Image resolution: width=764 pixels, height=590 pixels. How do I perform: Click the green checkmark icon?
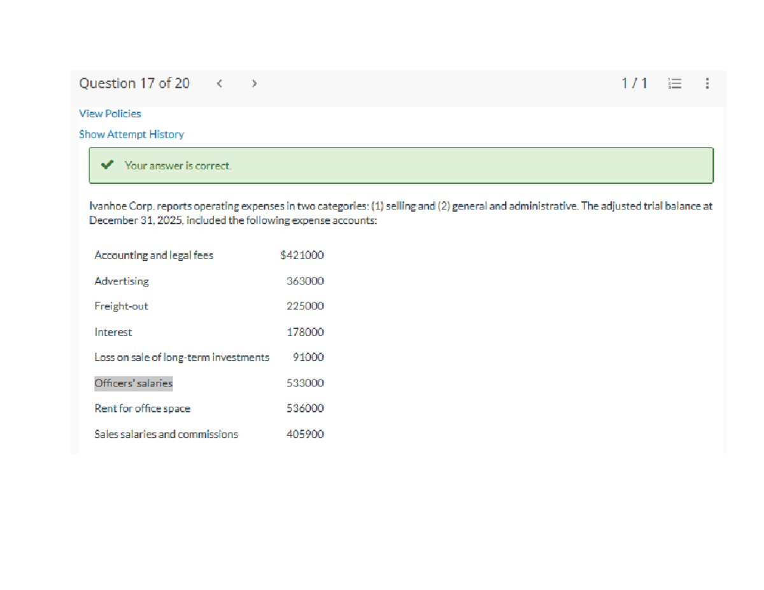(x=108, y=165)
